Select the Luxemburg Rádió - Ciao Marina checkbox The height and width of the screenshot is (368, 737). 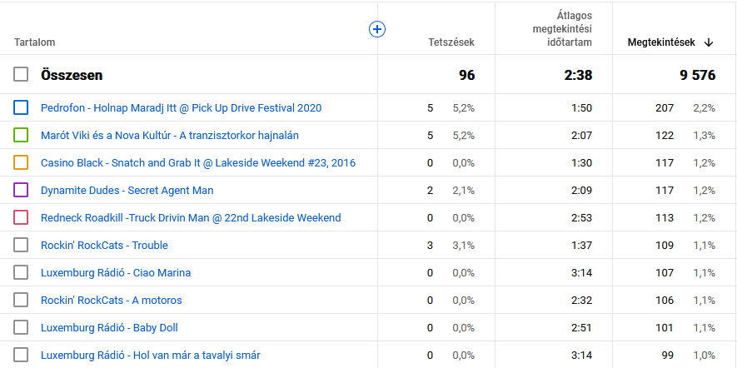click(21, 272)
